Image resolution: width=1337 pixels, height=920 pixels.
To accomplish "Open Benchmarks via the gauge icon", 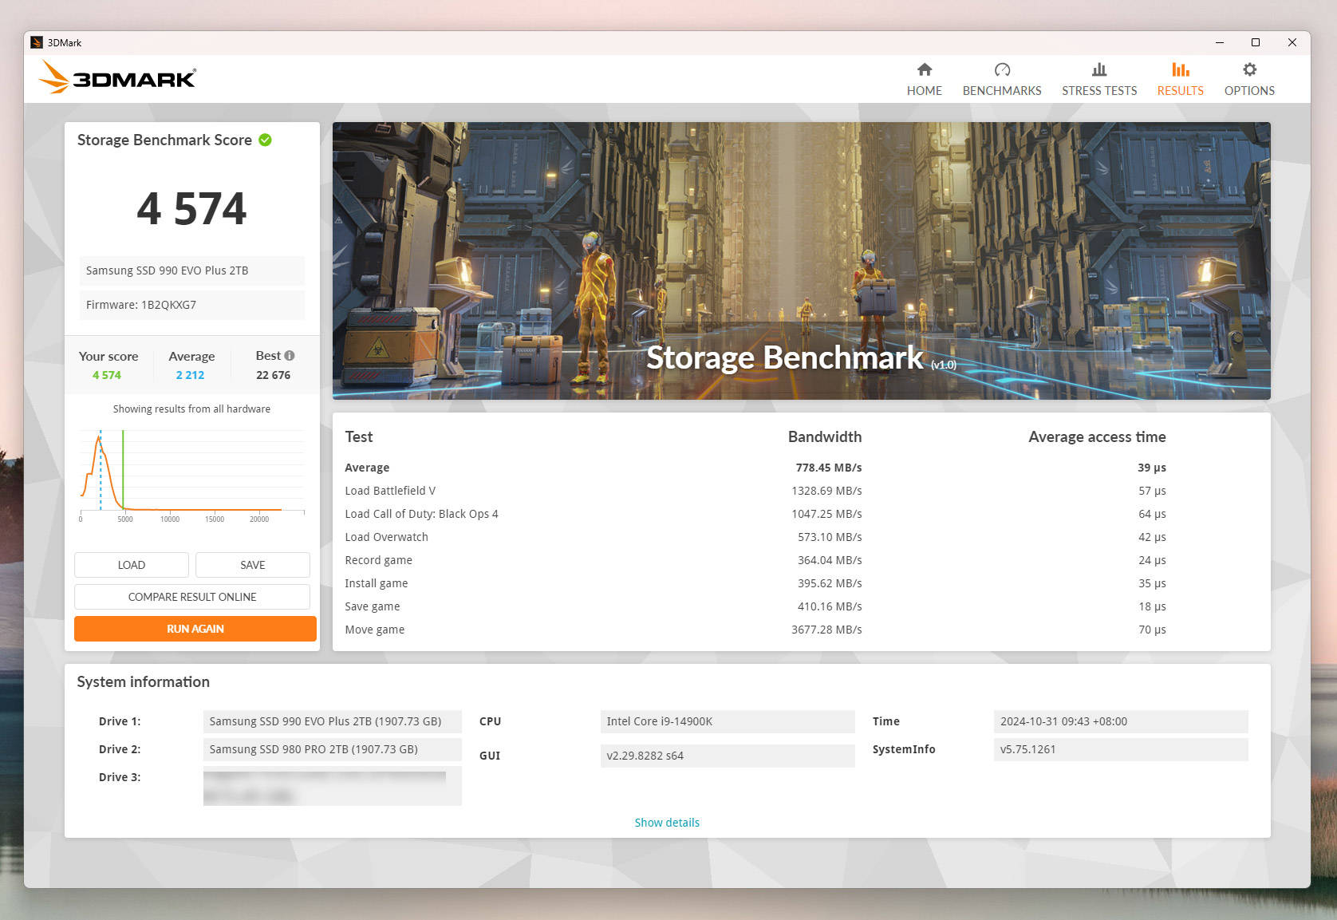I will pos(1002,69).
